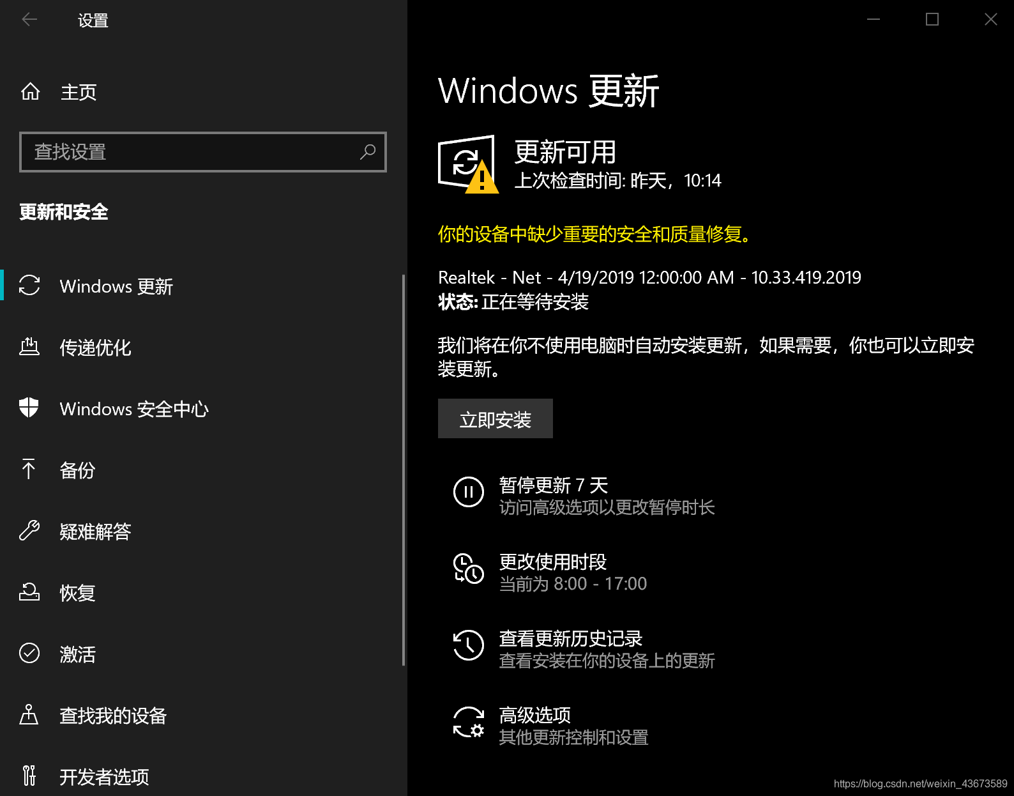
Task: Click the 更新和安全 section heading
Action: pos(64,211)
